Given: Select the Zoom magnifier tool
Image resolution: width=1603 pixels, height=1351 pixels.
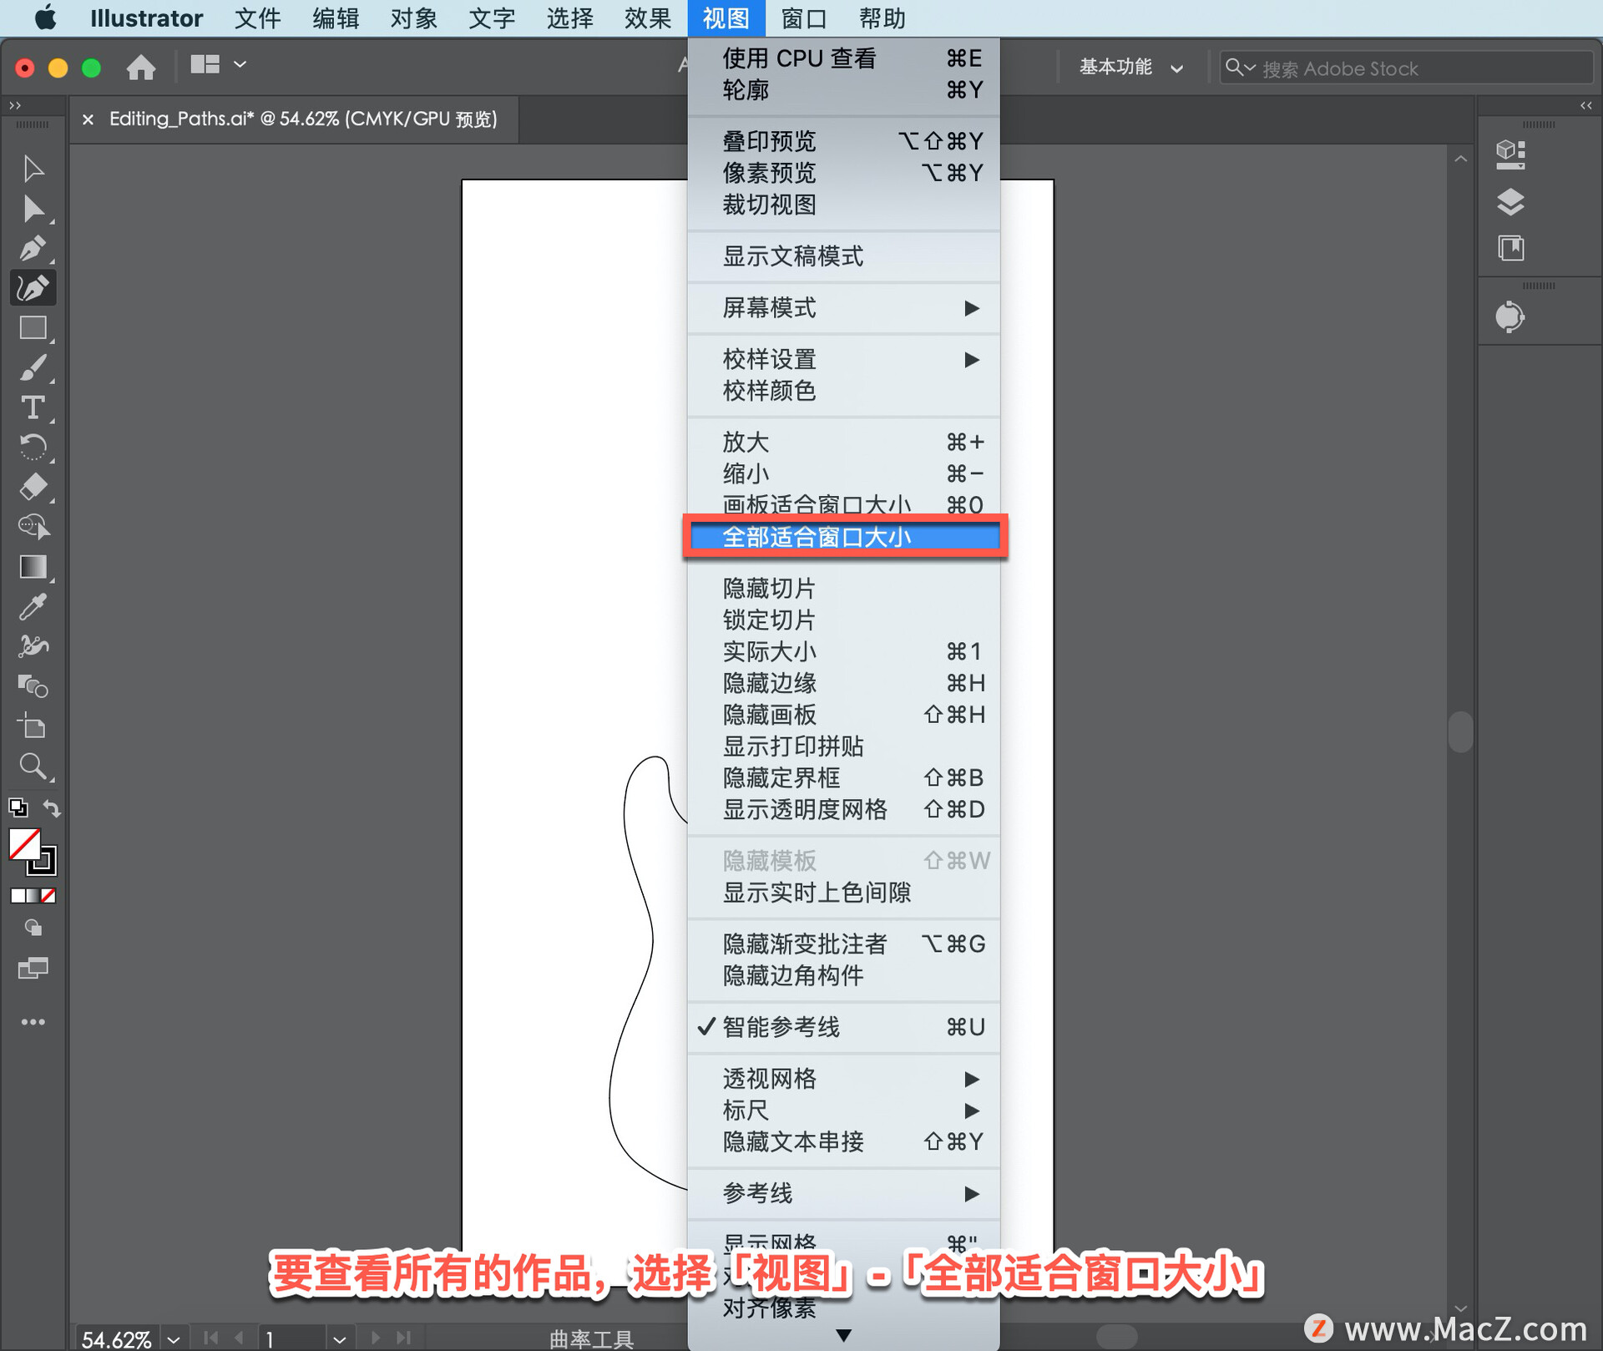Looking at the screenshot, I should pos(33,766).
